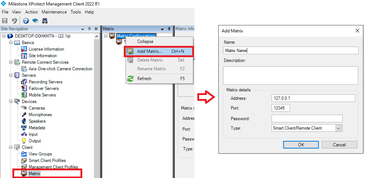
Task: Click the Description text area
Action: 290,75
